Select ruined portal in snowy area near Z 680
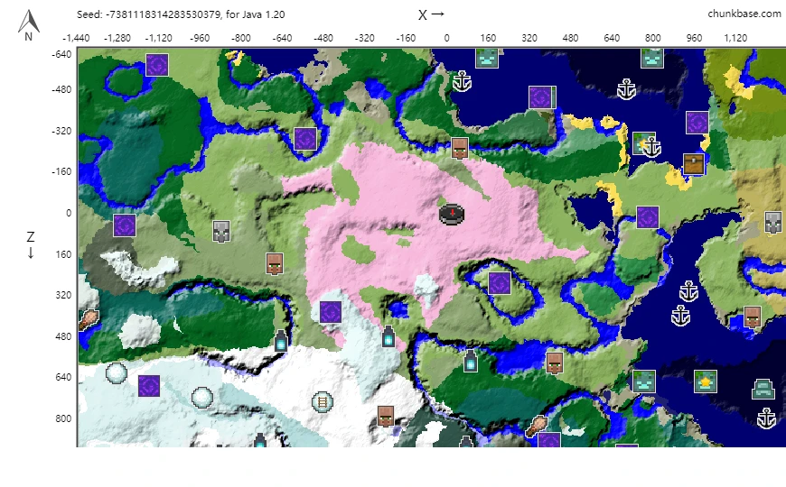Viewport: 786px width, 487px height. pos(149,386)
